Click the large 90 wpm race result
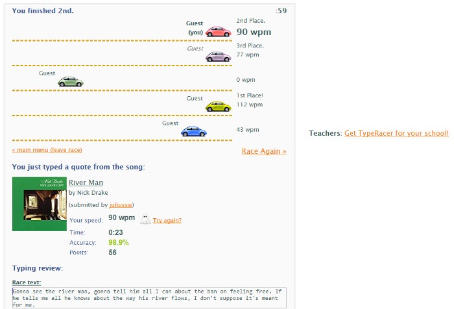This screenshot has width=454, height=309. click(x=254, y=32)
